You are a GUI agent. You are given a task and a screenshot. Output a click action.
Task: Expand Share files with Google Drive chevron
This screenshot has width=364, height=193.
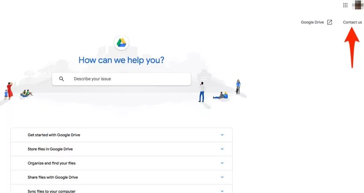pyautogui.click(x=222, y=177)
